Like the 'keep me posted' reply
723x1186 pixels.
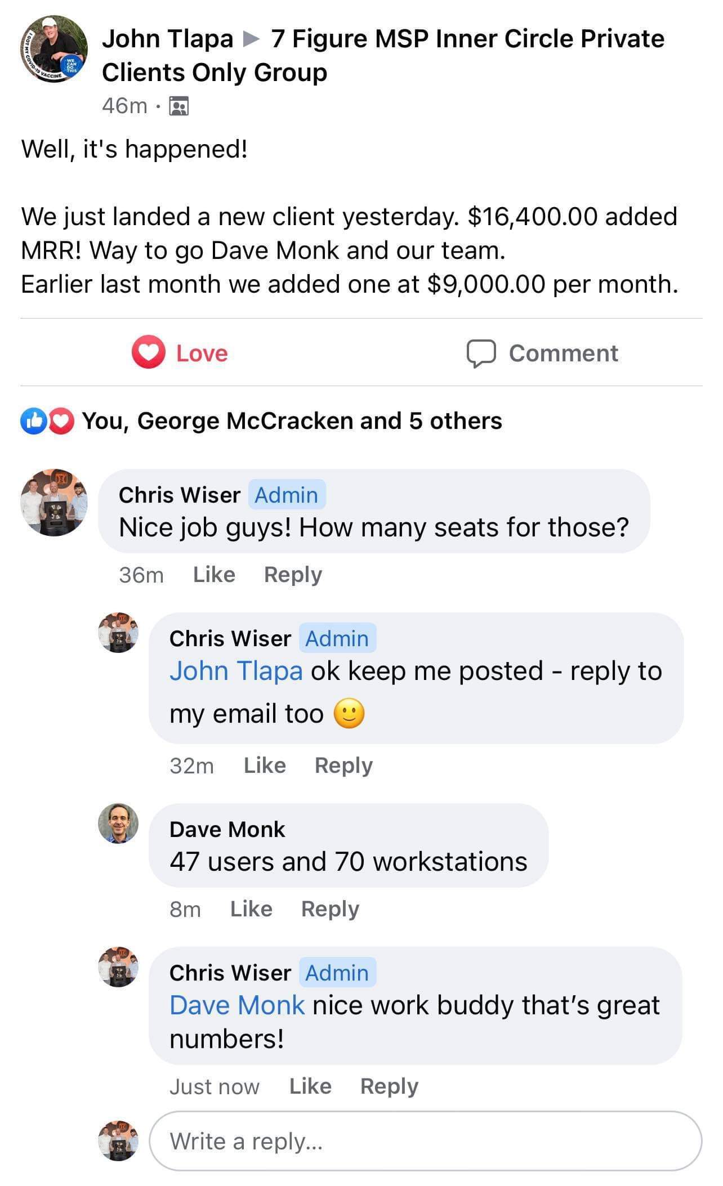point(265,766)
